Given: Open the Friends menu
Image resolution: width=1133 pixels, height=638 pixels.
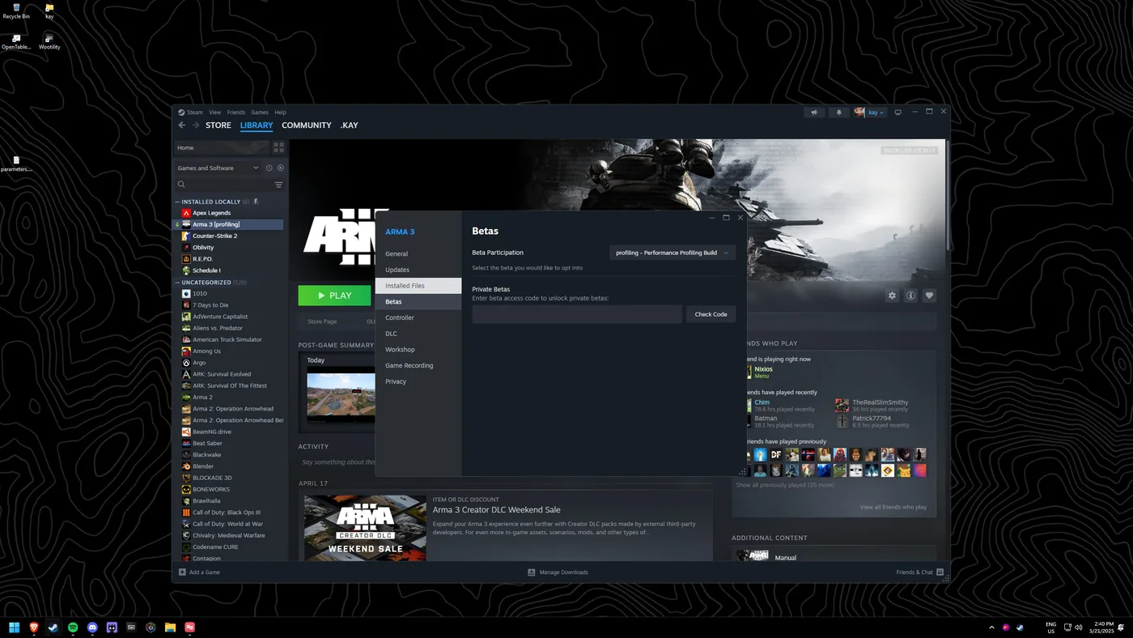Looking at the screenshot, I should [x=236, y=113].
